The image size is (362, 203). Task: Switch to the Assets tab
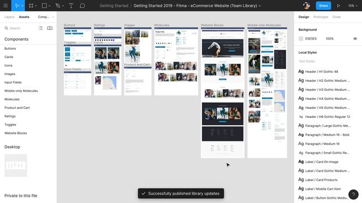point(24,17)
